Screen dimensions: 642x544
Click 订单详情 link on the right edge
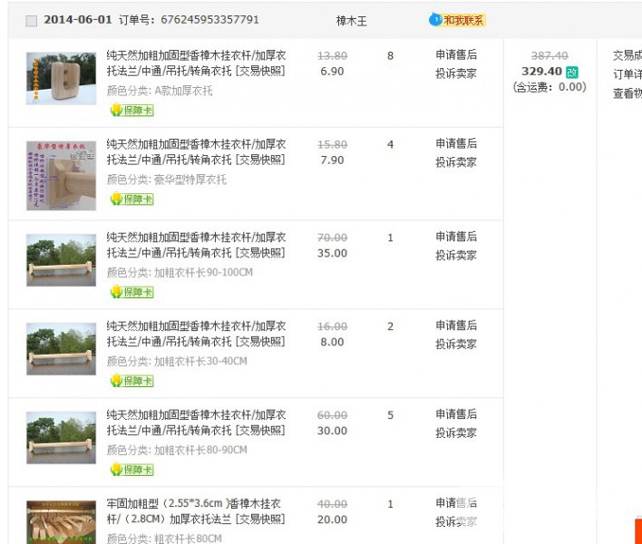pyautogui.click(x=627, y=74)
